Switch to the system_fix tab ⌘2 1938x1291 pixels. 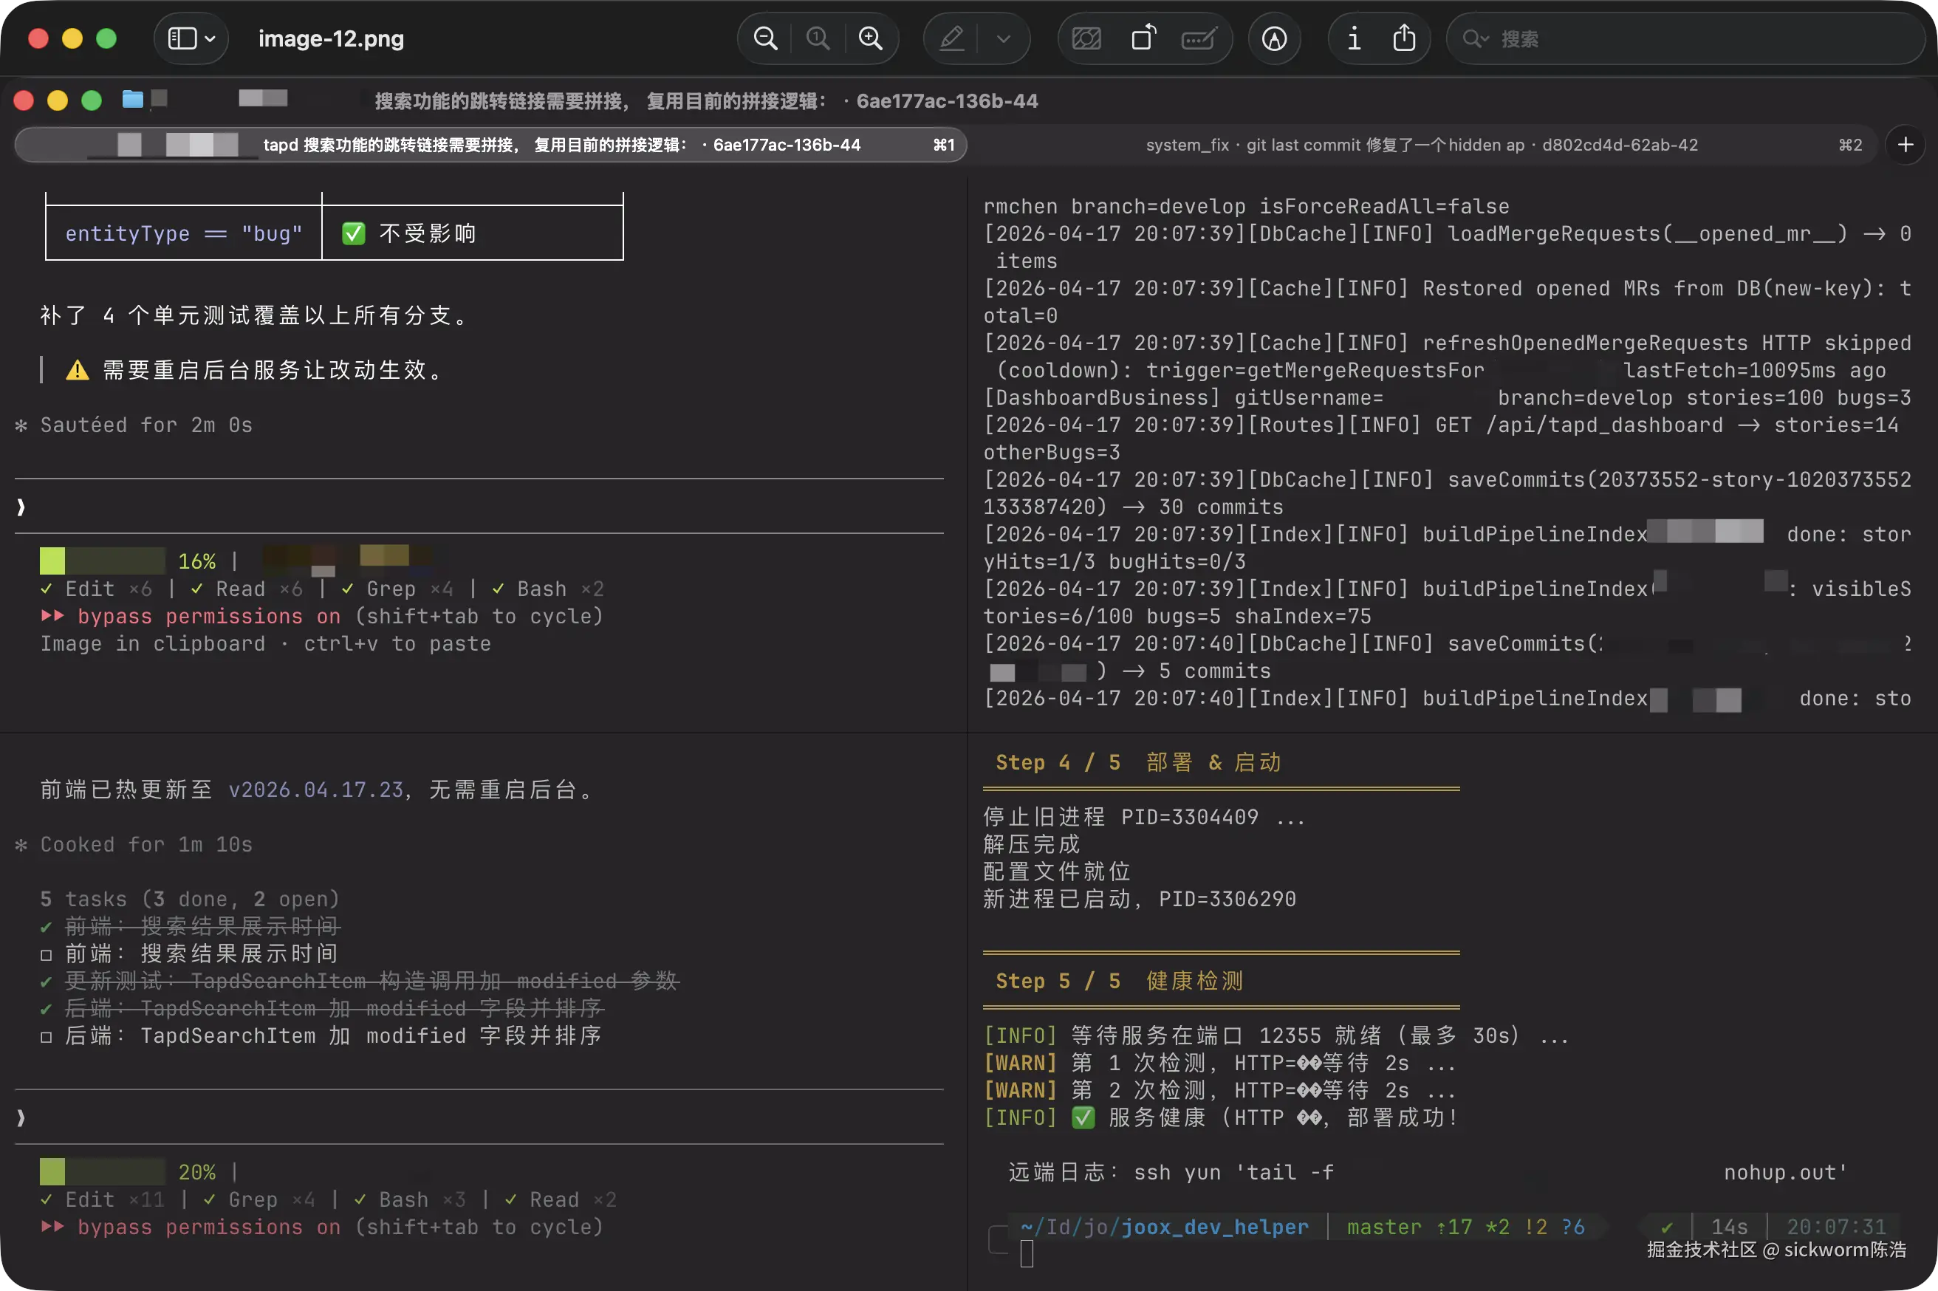point(1422,145)
